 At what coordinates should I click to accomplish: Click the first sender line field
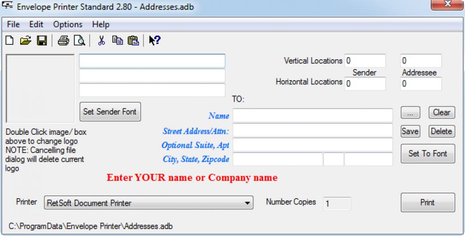click(152, 61)
